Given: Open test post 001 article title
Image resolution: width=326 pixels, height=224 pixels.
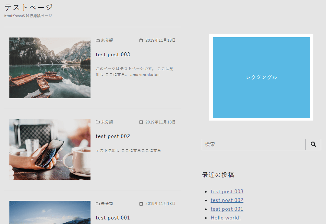Looking at the screenshot, I should (113, 218).
